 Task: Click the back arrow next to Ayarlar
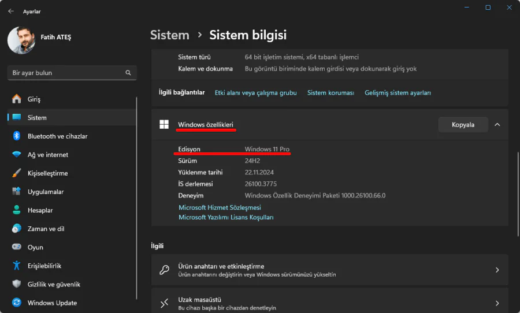point(11,12)
